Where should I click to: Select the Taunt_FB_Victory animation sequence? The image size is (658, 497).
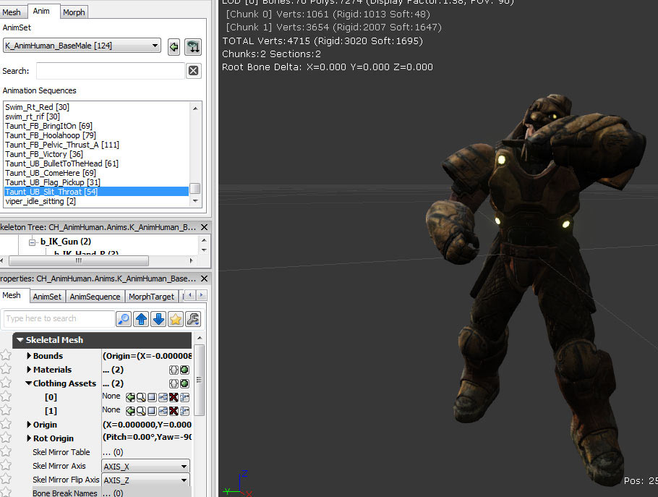coord(44,154)
